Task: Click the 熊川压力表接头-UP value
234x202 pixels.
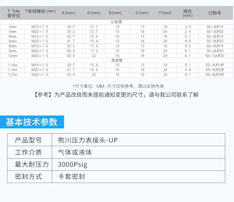Action: 88,140
